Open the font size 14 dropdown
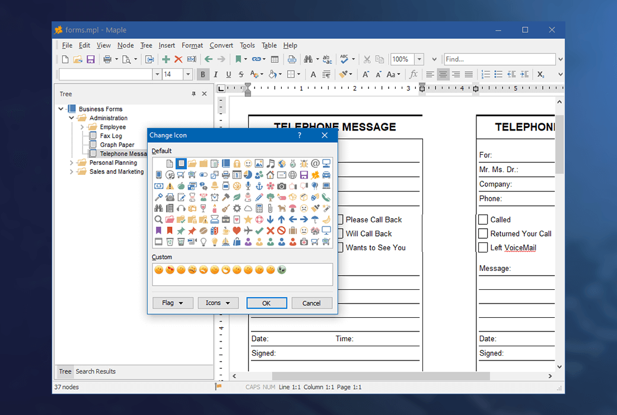The image size is (617, 415). [187, 74]
